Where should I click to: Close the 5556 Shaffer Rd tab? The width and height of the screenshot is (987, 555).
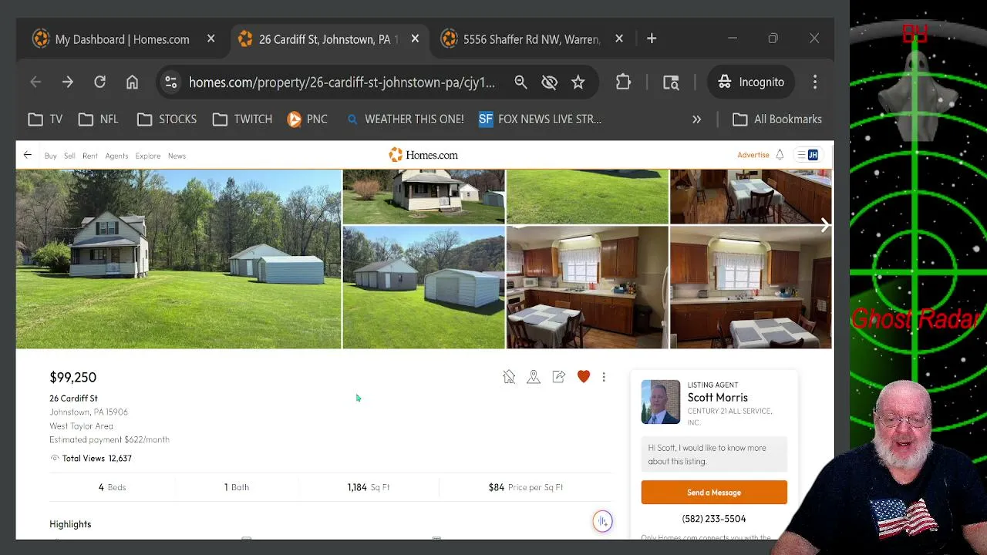tap(618, 39)
